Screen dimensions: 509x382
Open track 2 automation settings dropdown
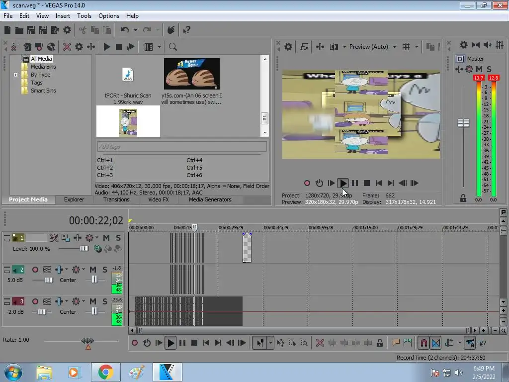tap(84, 269)
